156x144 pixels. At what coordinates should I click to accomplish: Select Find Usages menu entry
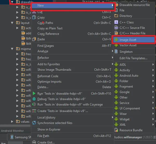pyautogui.click(x=72, y=46)
